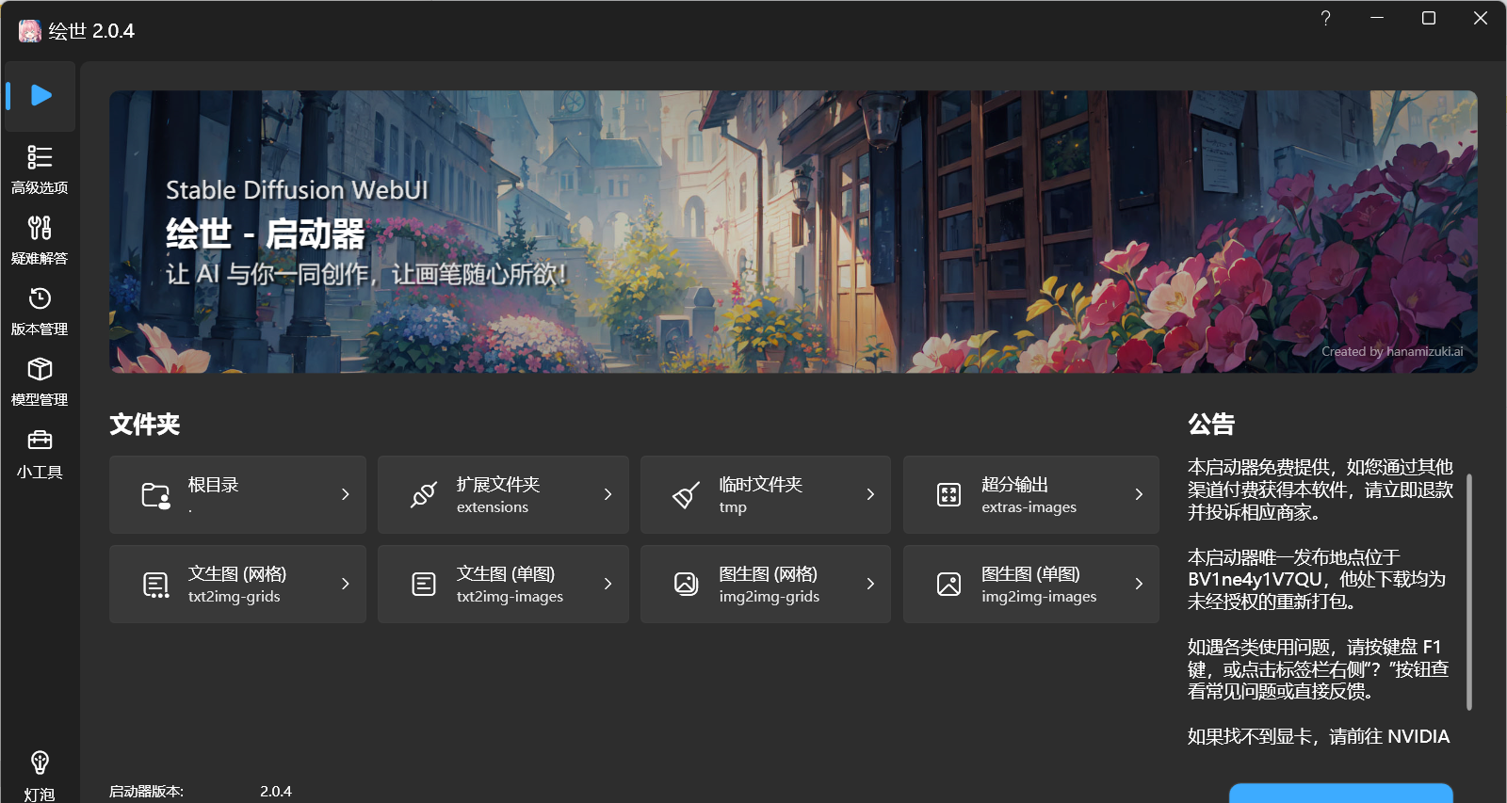Expand the txt2img-grids chevron arrow
Viewport: 1507px width, 803px height.
pyautogui.click(x=346, y=584)
